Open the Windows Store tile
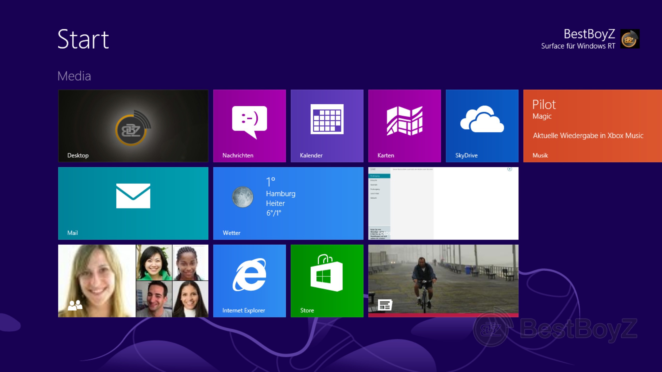This screenshot has width=662, height=372. 327,281
